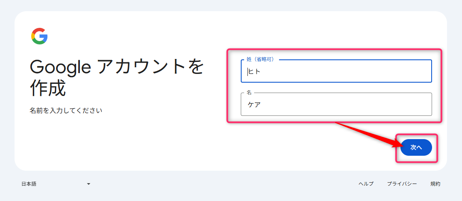Image resolution: width=462 pixels, height=201 pixels.
Task: Click the Google logo
Action: point(39,36)
